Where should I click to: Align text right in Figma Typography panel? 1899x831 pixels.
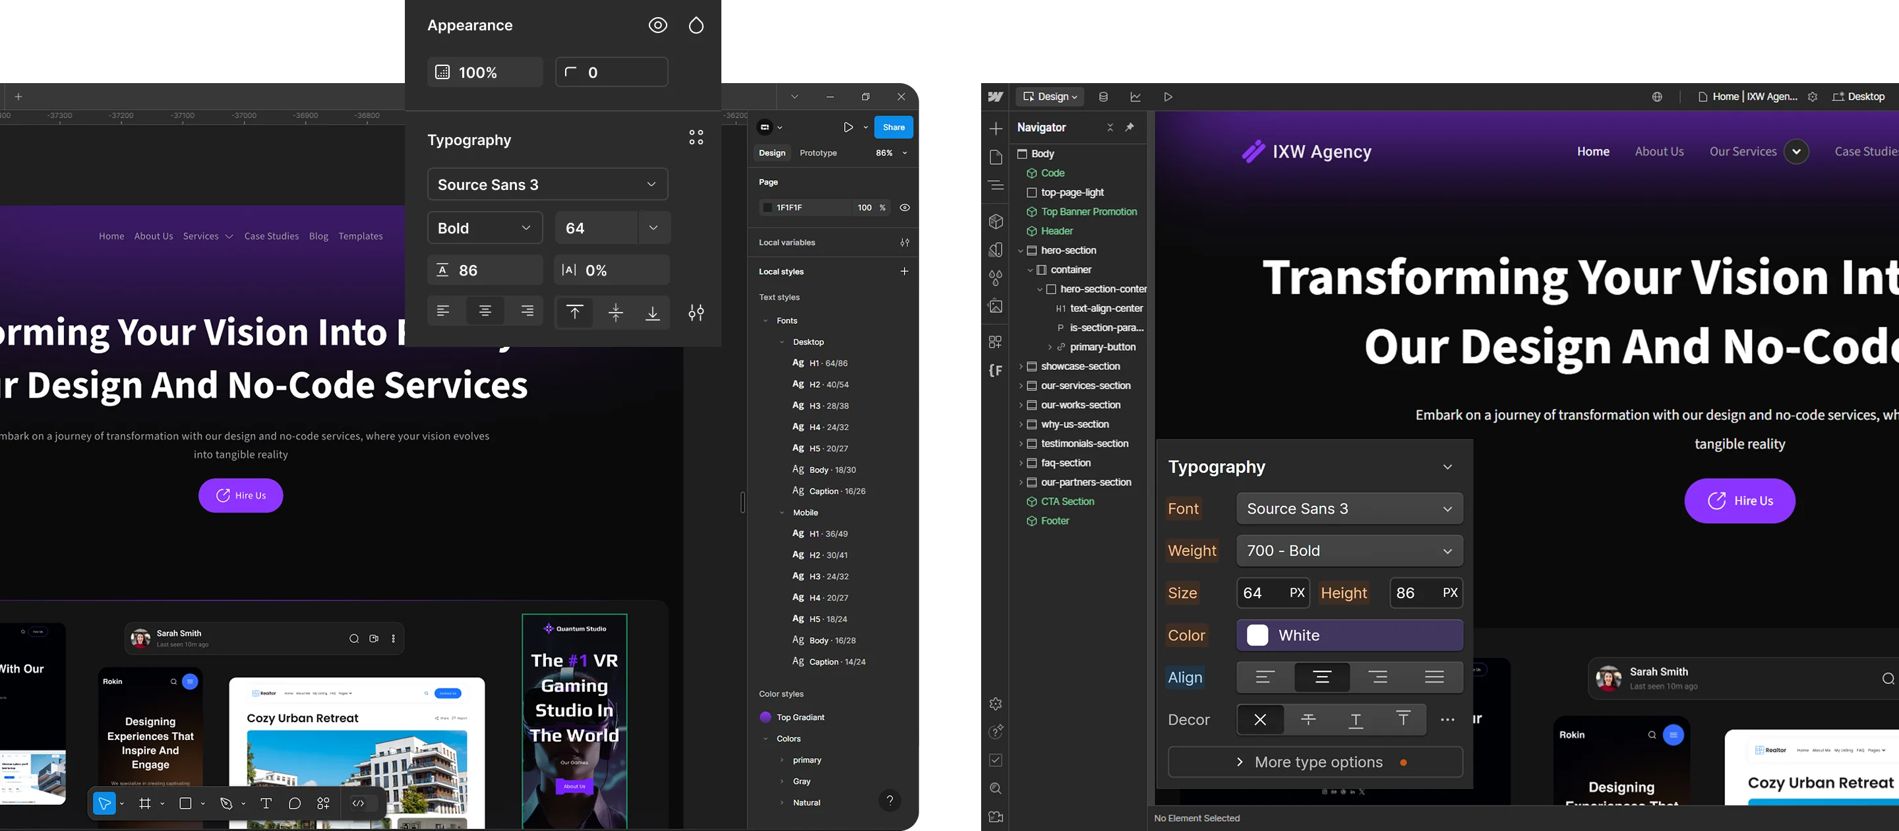[x=527, y=311]
